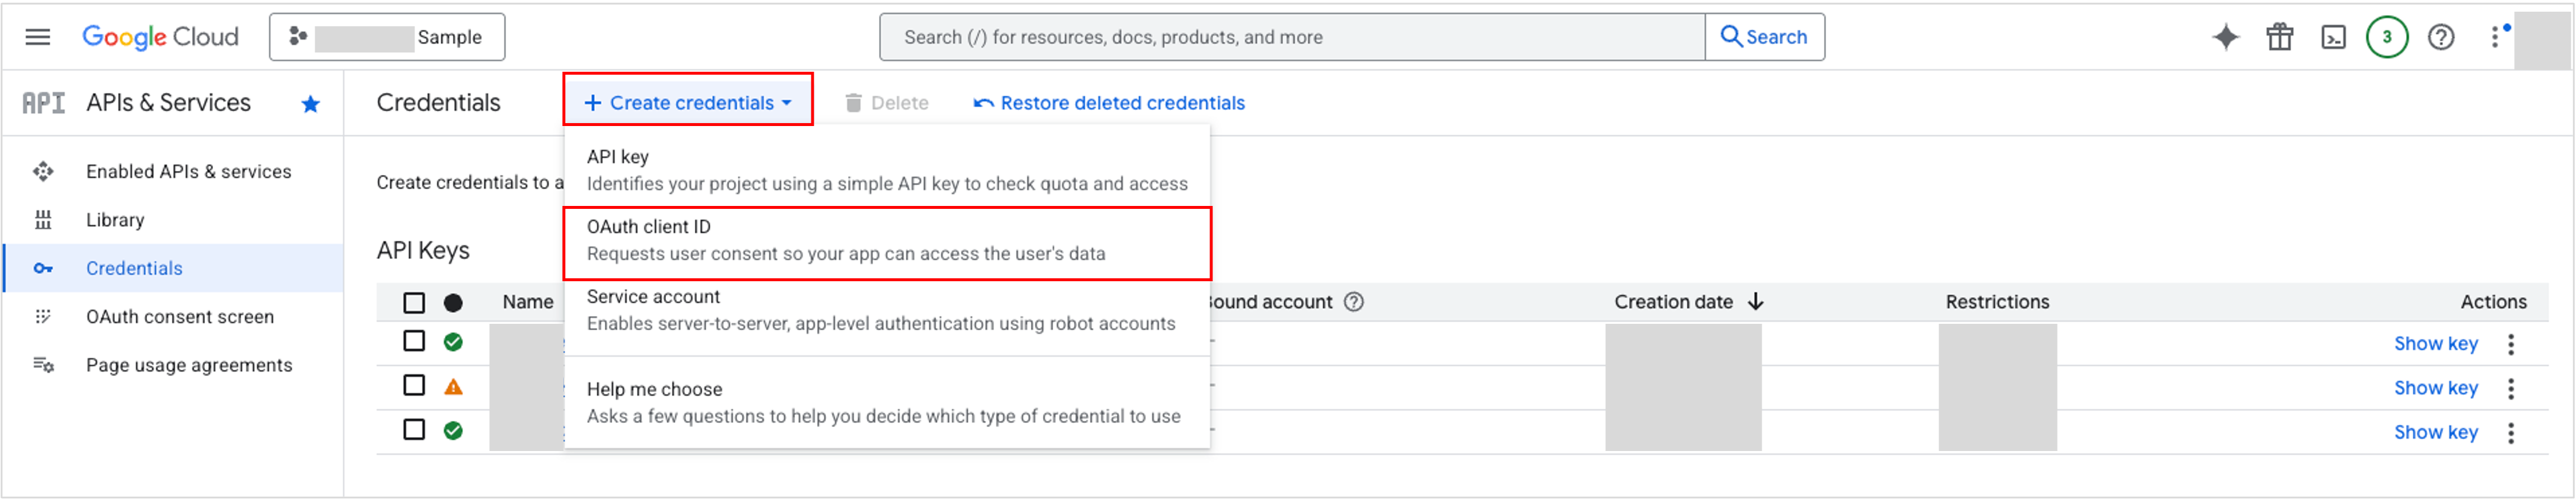Open the top-bar settings and utilities menu
The width and height of the screenshot is (2576, 500).
tap(2495, 37)
